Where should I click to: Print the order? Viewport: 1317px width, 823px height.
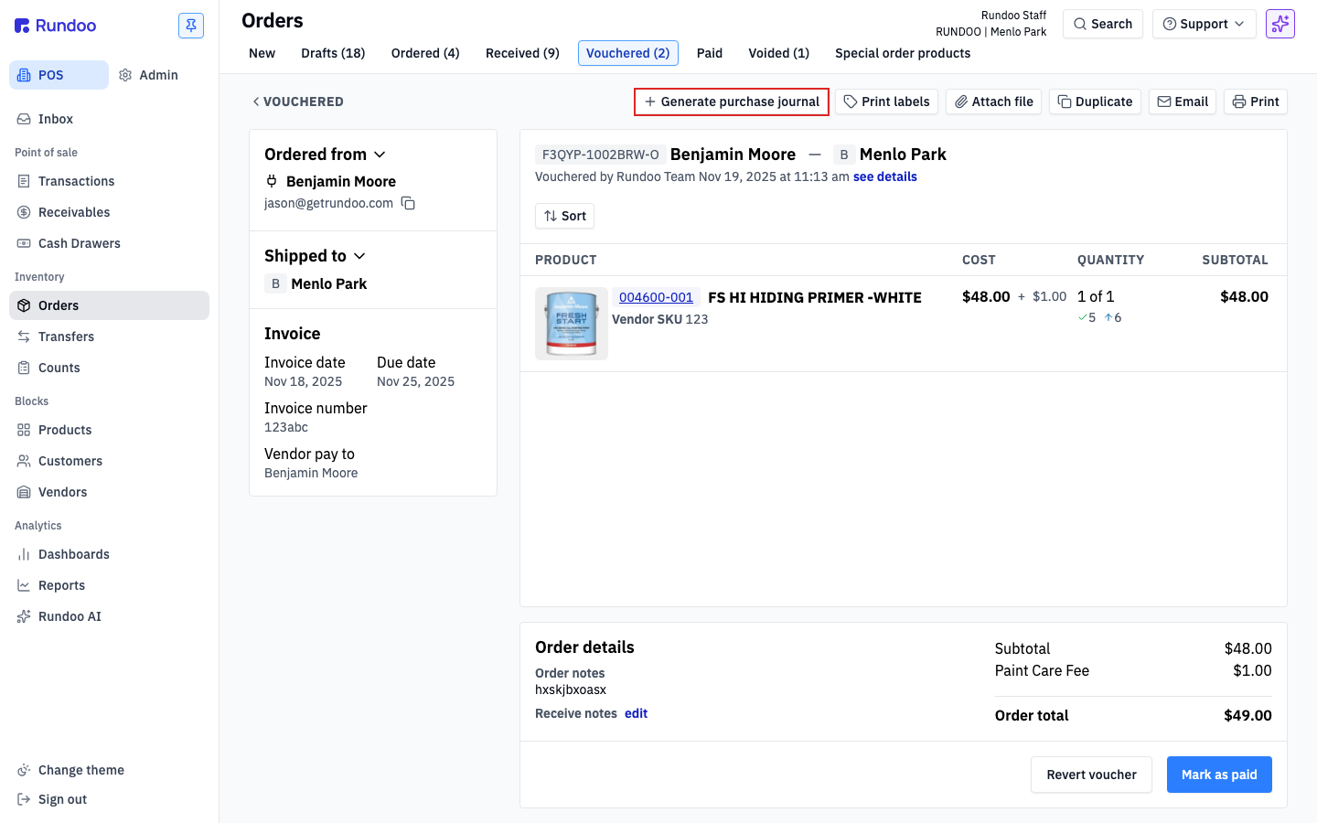point(1256,102)
